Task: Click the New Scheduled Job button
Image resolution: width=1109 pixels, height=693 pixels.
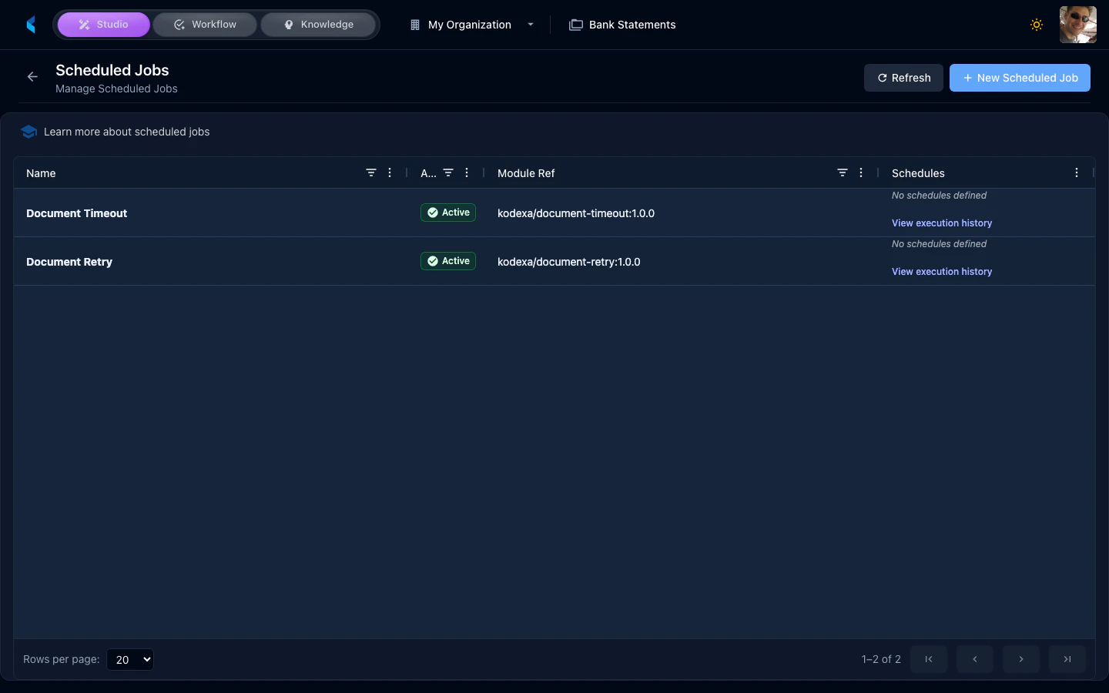Action: coord(1020,77)
